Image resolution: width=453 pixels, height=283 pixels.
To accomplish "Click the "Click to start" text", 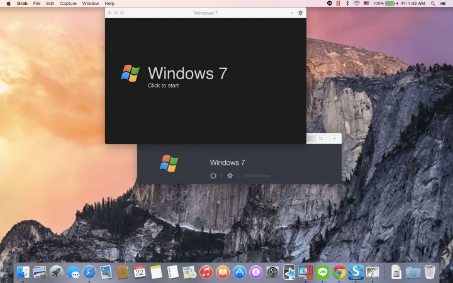I will [163, 86].
